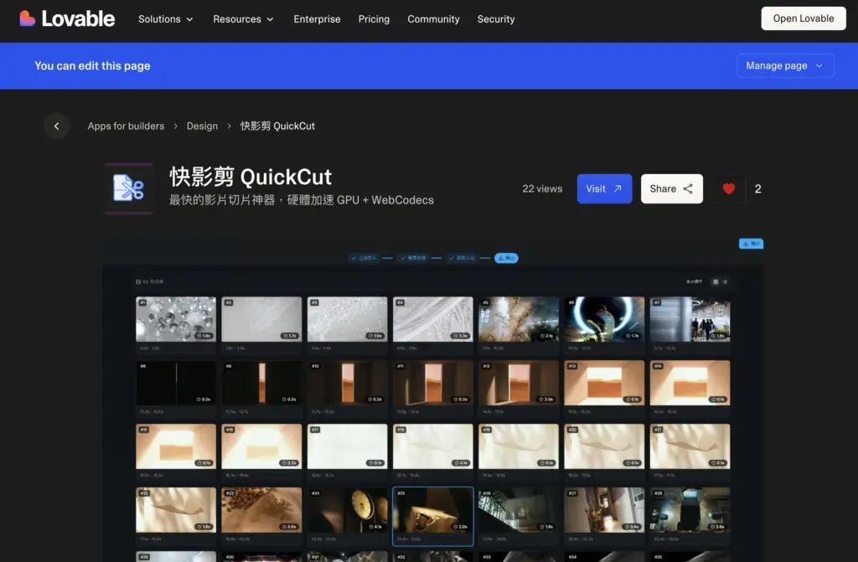
Task: Open the Resources dropdown
Action: coord(243,18)
